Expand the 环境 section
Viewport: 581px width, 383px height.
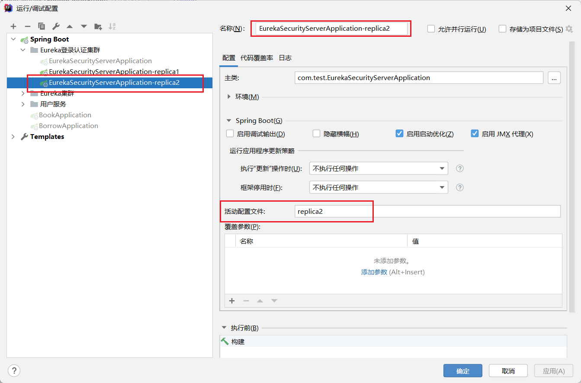229,97
